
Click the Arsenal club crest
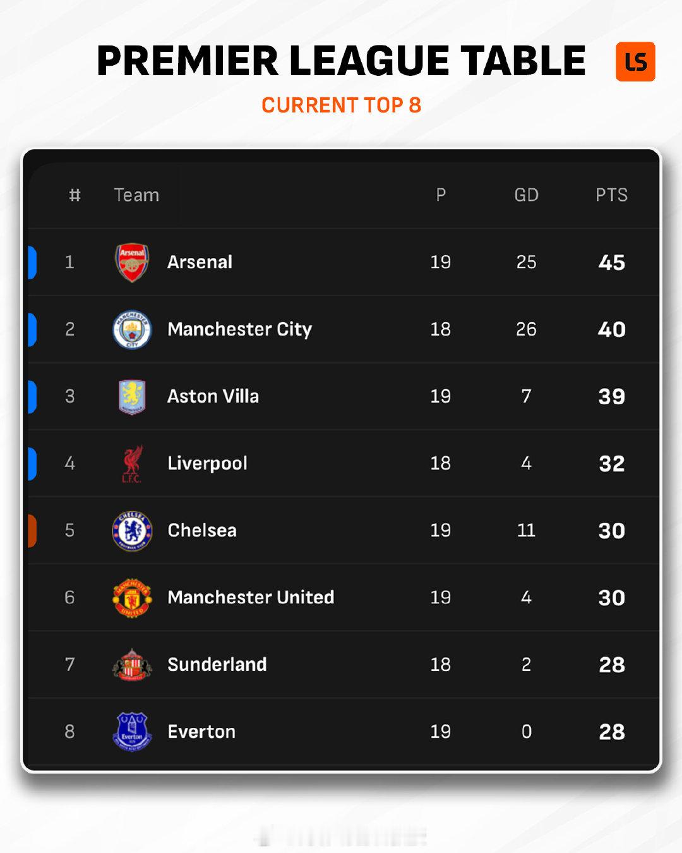click(132, 262)
